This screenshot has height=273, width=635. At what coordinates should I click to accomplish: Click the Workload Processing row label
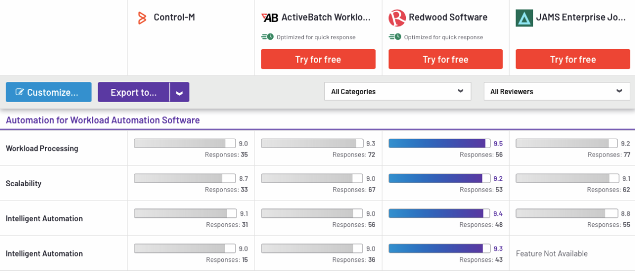(42, 149)
